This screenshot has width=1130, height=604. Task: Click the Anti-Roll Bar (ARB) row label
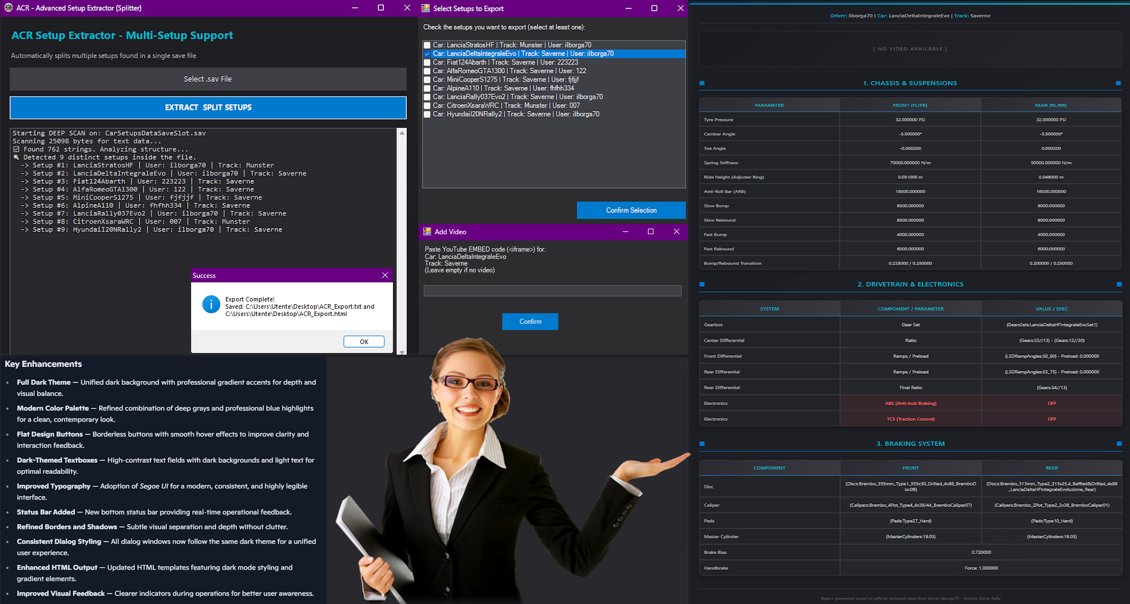[x=724, y=192]
